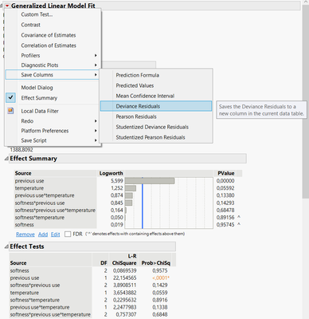Open the Save Script submenu
309x319 pixels.
pos(53,140)
